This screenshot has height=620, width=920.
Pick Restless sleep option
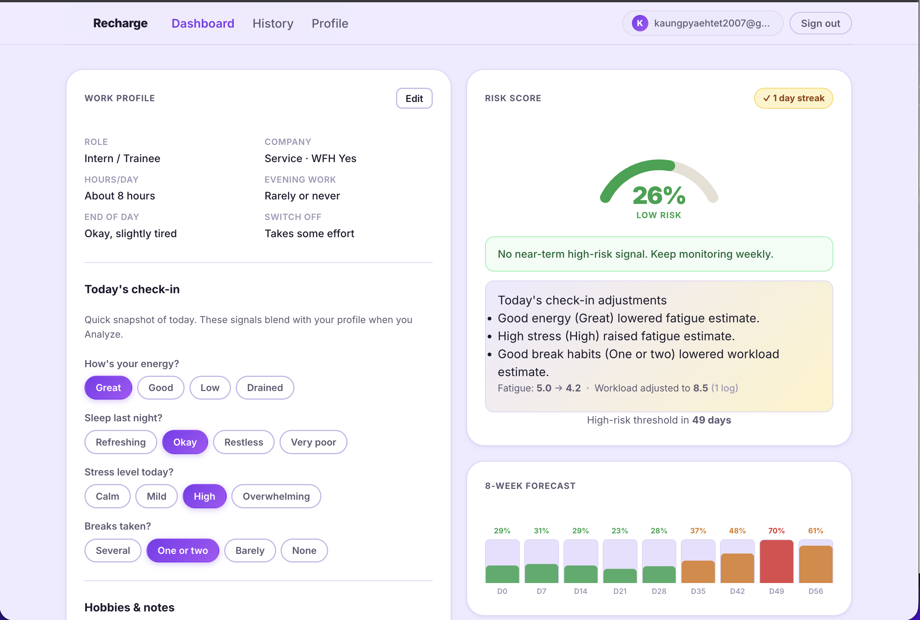(244, 442)
